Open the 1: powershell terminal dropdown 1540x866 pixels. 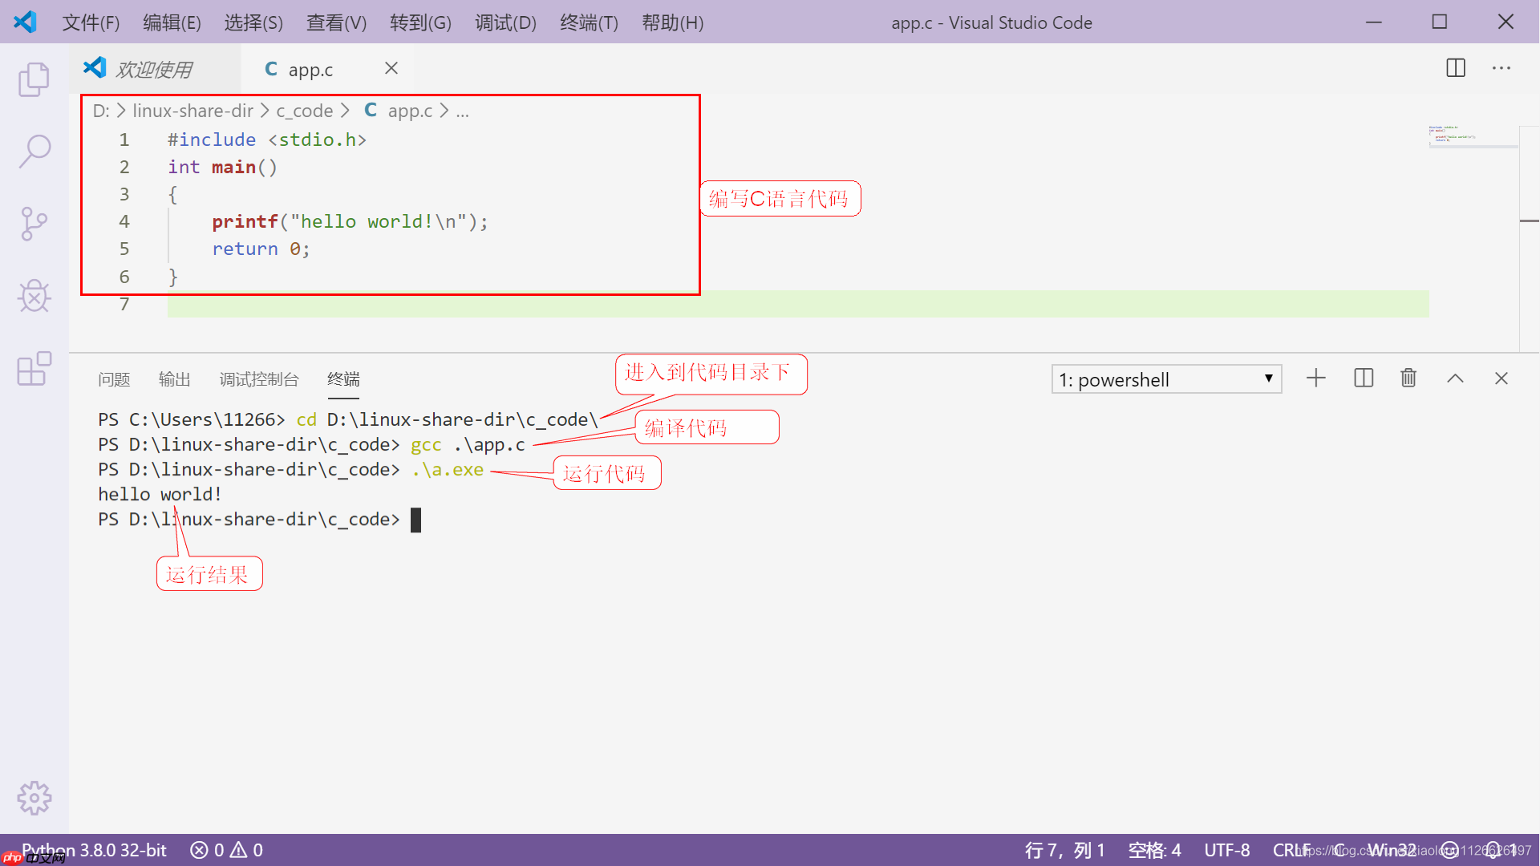click(1165, 378)
